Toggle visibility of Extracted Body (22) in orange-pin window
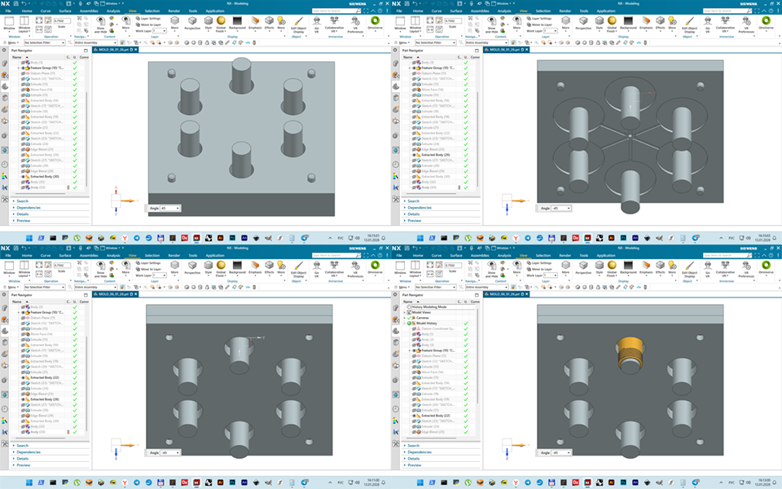 click(414, 416)
